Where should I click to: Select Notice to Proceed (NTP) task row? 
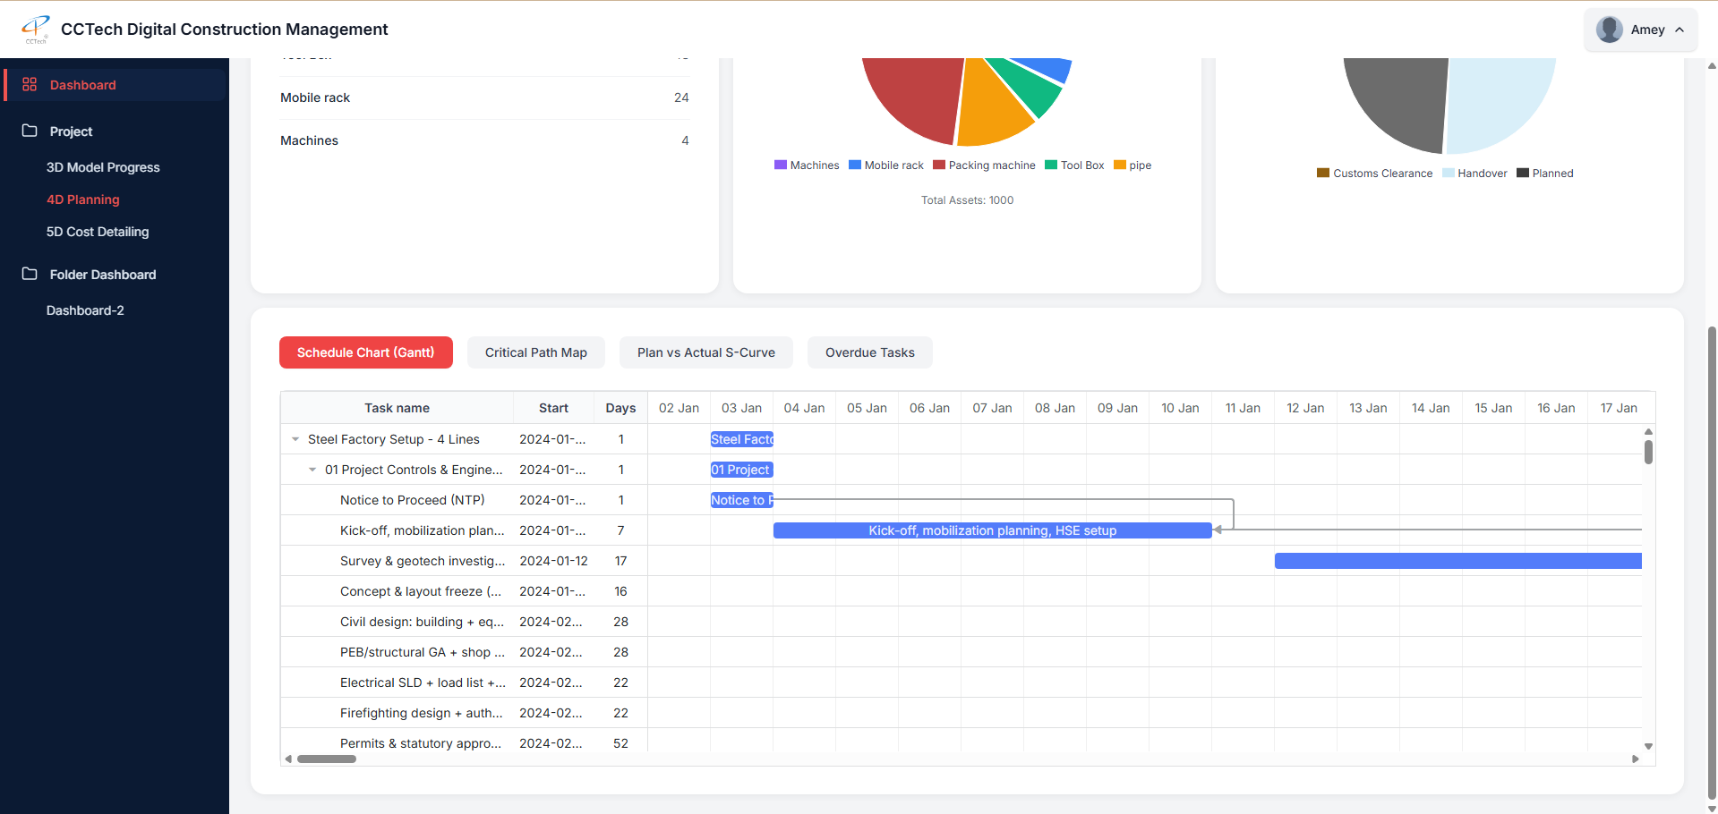pyautogui.click(x=464, y=500)
